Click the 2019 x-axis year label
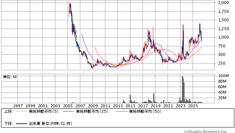The width and height of the screenshot is (235, 133). coord(155,106)
